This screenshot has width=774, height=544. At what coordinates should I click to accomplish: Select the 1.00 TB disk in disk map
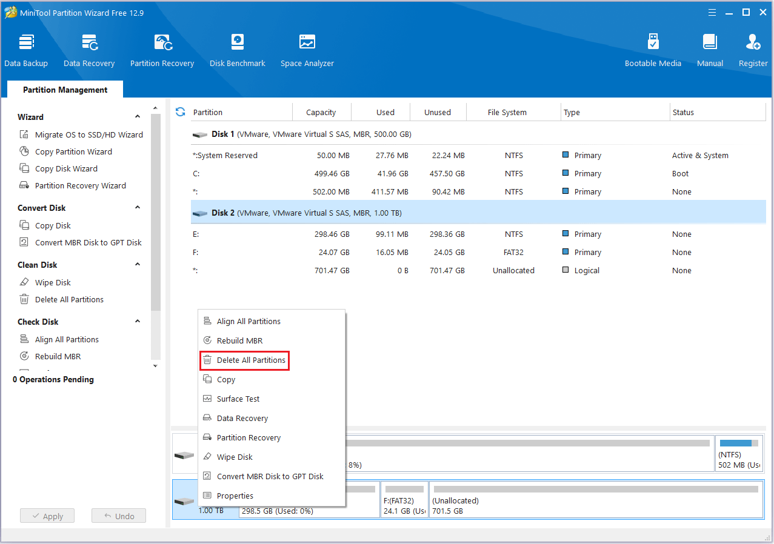[x=185, y=500]
